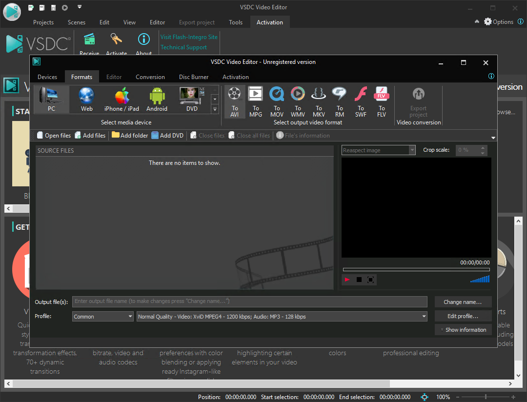Screen dimensions: 527x402
Task: Select To WMV output format
Action: [298, 102]
